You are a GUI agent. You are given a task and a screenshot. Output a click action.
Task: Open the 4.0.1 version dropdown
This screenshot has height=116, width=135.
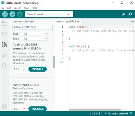point(19,109)
